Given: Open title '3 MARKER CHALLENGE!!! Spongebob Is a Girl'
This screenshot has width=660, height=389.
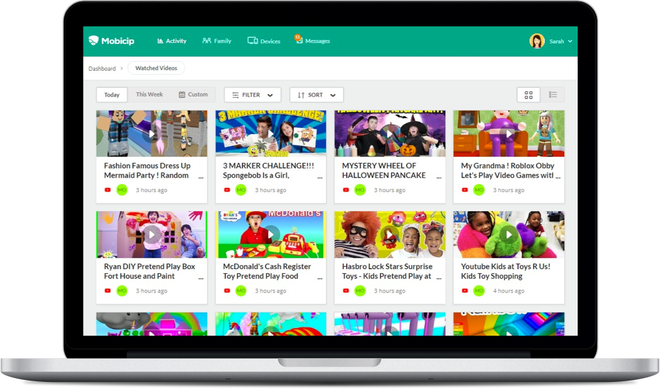Looking at the screenshot, I should (268, 171).
